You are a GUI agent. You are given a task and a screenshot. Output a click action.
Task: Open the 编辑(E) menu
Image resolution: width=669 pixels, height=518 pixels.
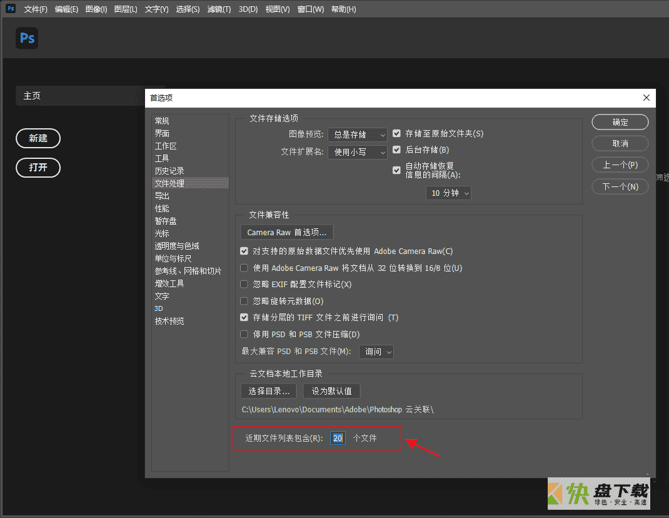66,9
